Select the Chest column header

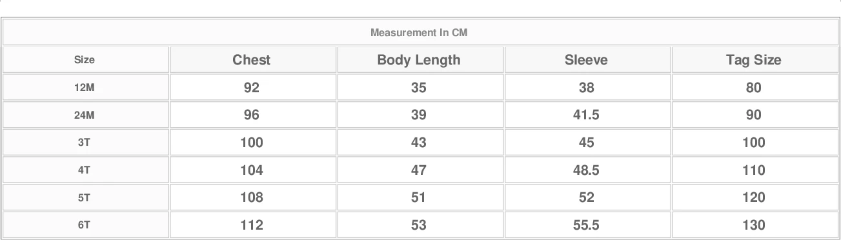point(252,60)
